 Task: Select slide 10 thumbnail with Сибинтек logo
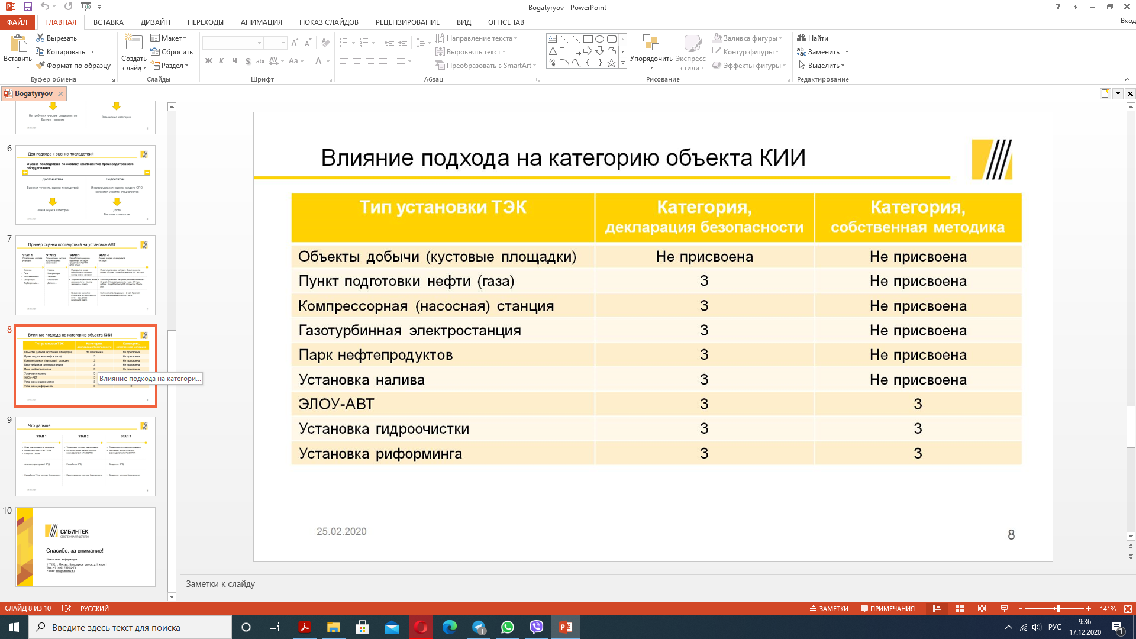pos(85,547)
